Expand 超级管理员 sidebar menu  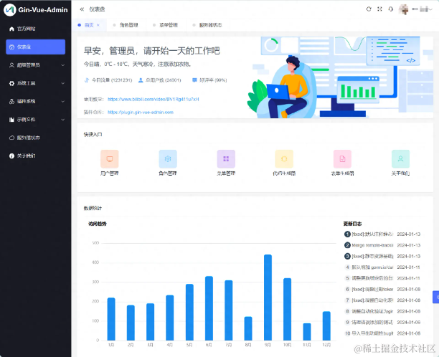36,65
